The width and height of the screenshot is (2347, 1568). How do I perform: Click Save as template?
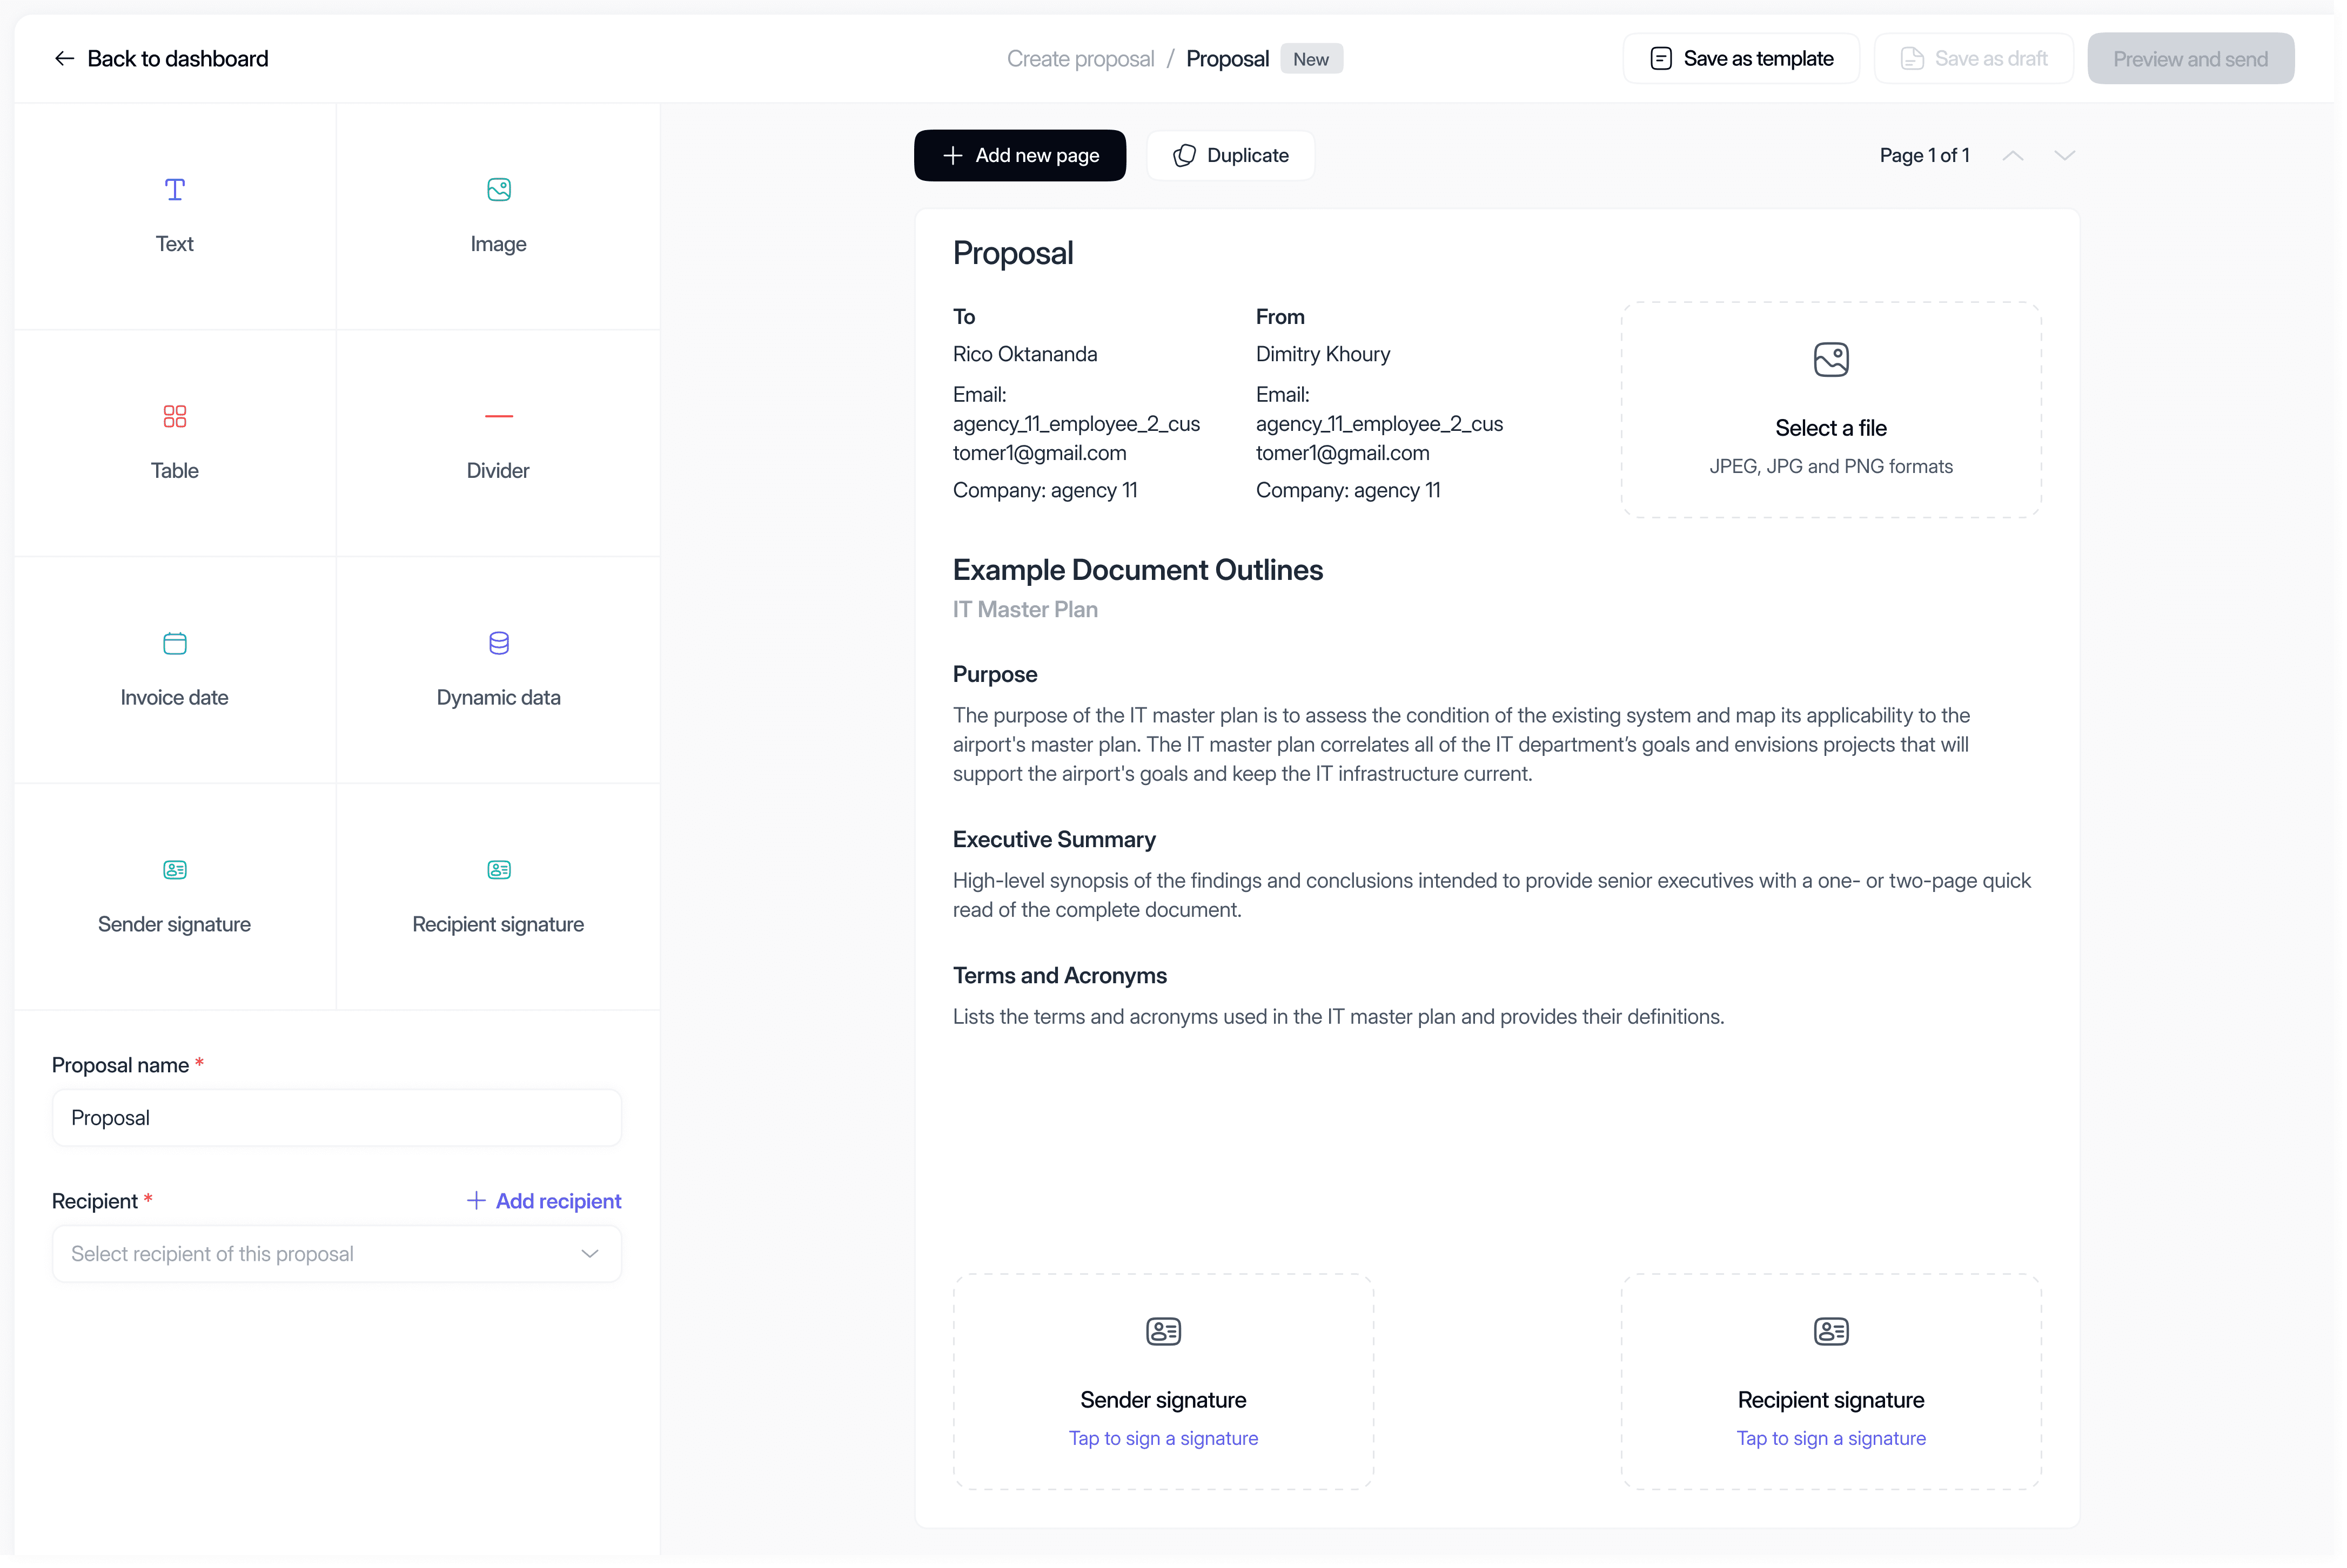tap(1740, 59)
